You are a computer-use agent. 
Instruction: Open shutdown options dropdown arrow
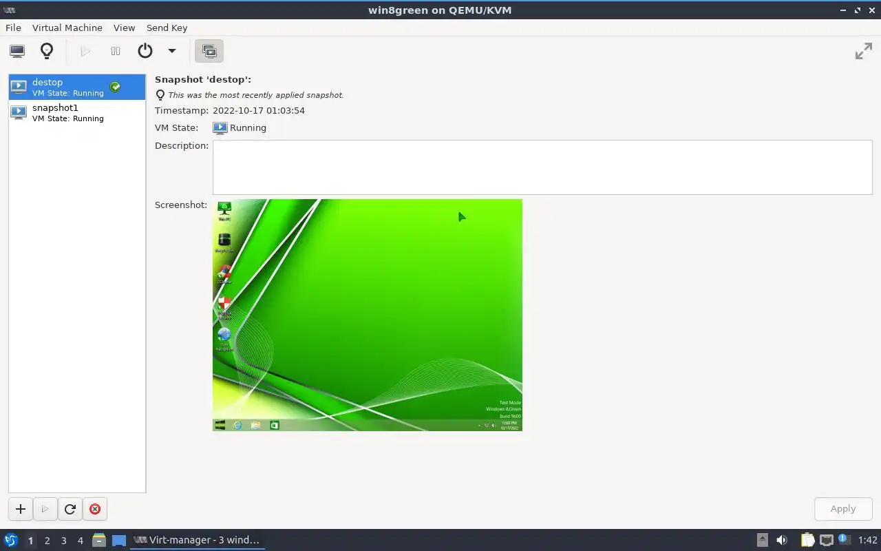pyautogui.click(x=172, y=51)
